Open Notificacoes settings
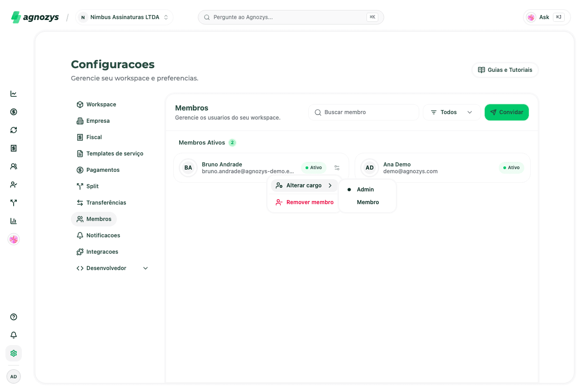The image size is (582, 391). click(98, 236)
